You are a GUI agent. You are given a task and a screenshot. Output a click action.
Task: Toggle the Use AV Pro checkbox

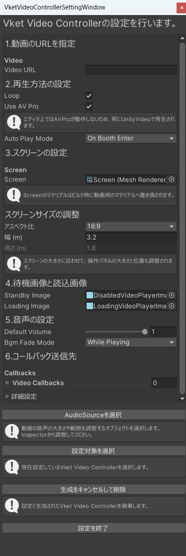click(89, 106)
